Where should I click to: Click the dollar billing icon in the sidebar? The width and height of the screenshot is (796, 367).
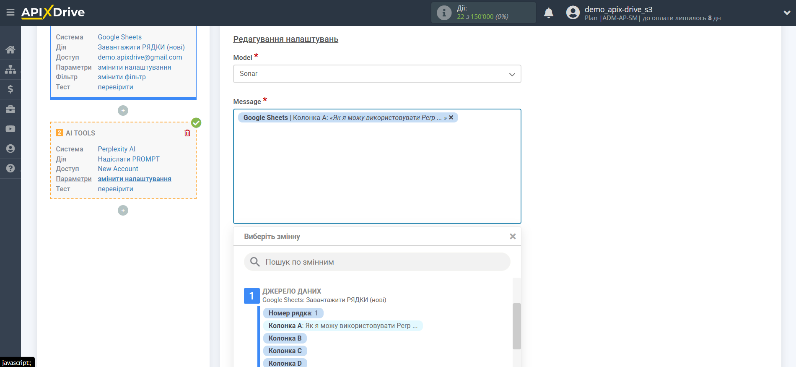point(10,89)
